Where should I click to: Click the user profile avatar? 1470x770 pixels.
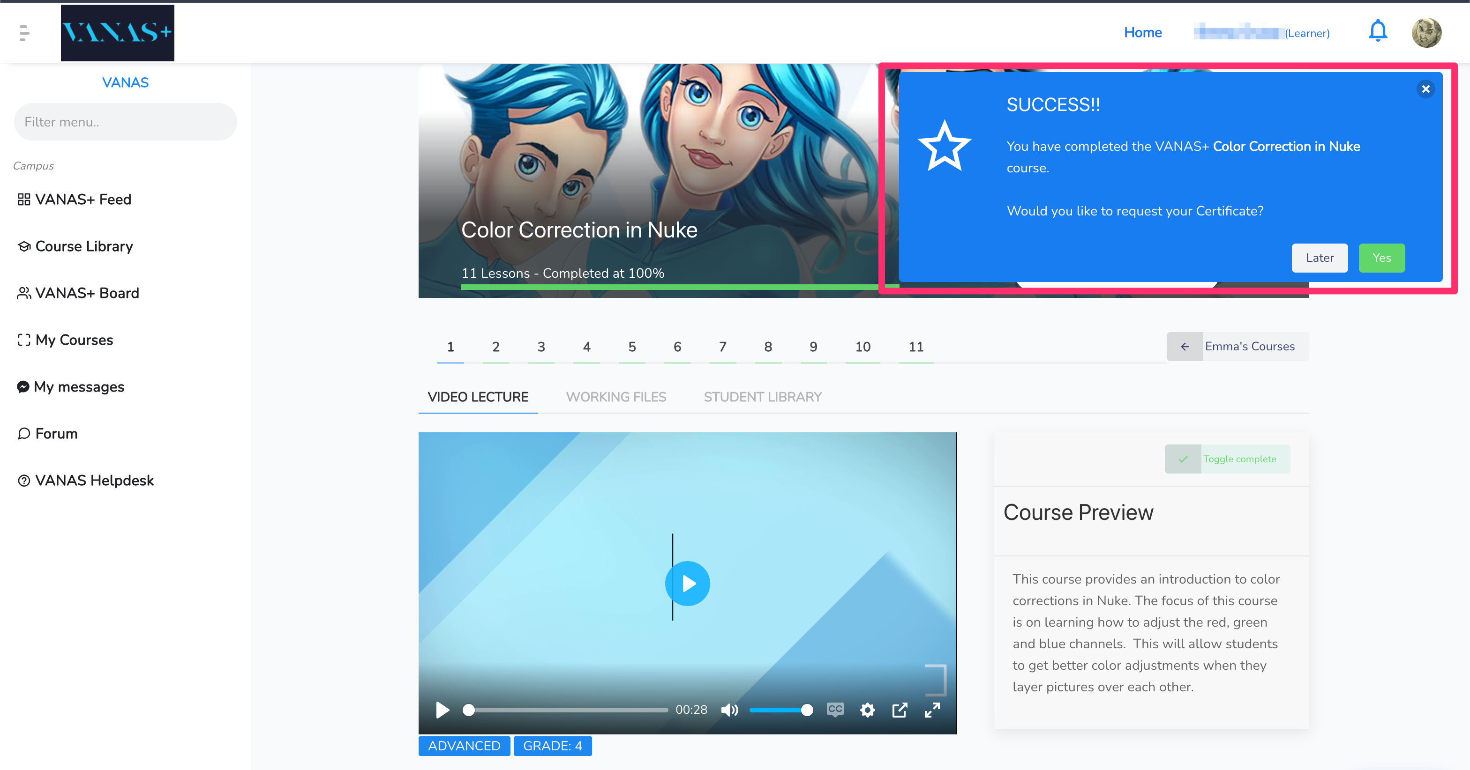(1426, 32)
